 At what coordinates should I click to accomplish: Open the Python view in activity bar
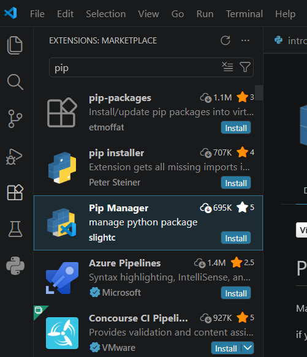point(15,266)
